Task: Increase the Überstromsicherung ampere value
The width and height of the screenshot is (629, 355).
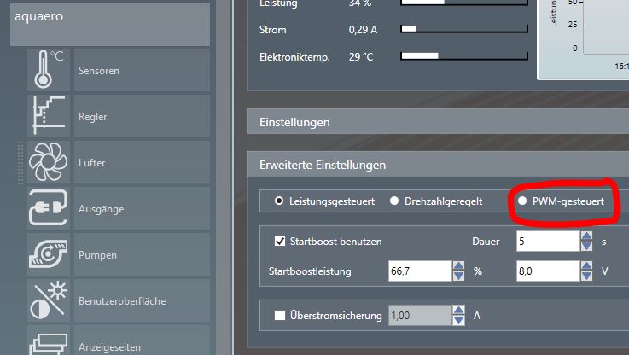Action: point(458,310)
